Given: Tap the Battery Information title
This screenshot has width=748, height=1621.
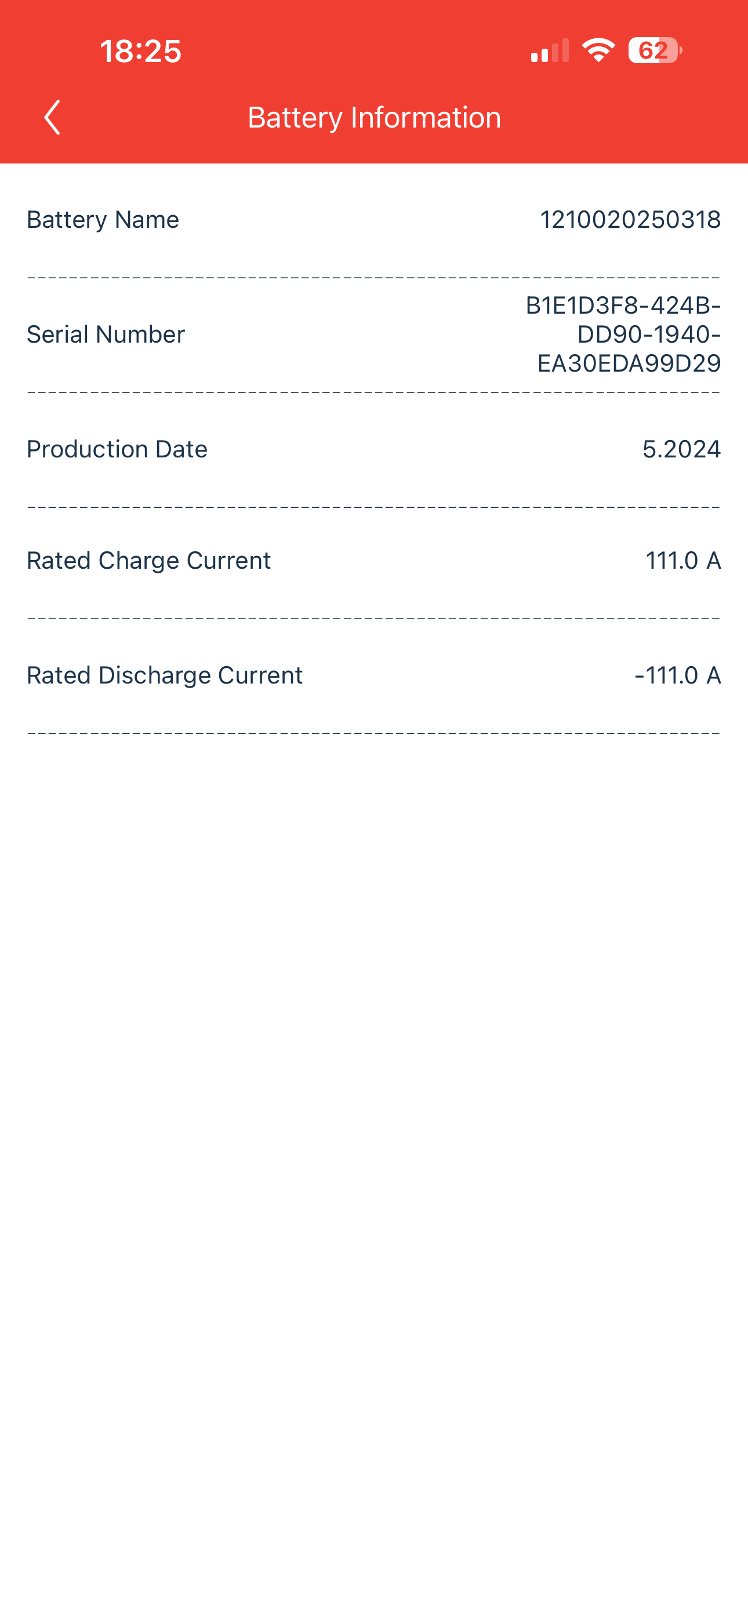Looking at the screenshot, I should pyautogui.click(x=374, y=118).
